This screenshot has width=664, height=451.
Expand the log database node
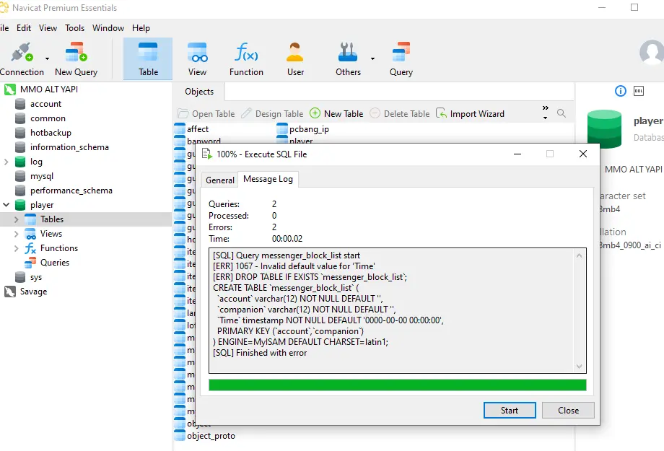pyautogui.click(x=6, y=162)
